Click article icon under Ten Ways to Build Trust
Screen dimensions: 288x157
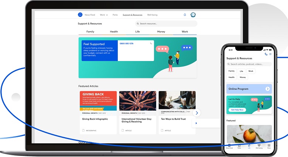[162, 130]
